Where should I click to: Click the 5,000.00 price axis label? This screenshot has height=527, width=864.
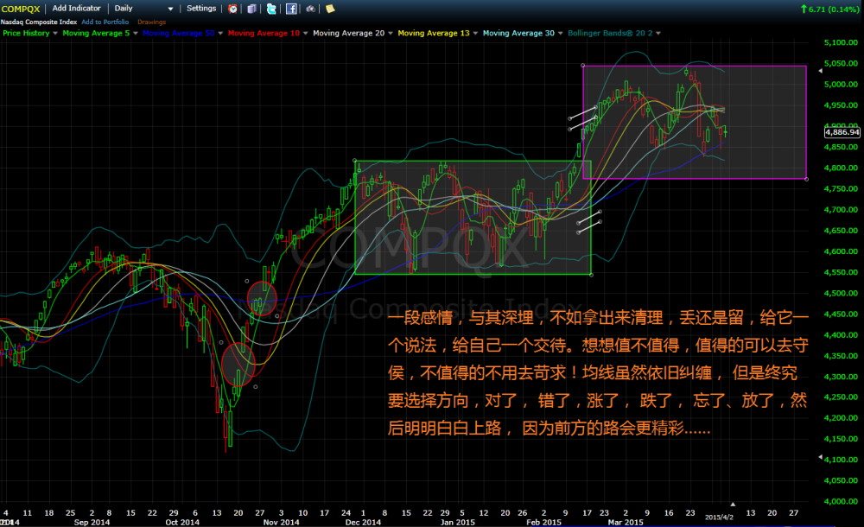pos(841,85)
